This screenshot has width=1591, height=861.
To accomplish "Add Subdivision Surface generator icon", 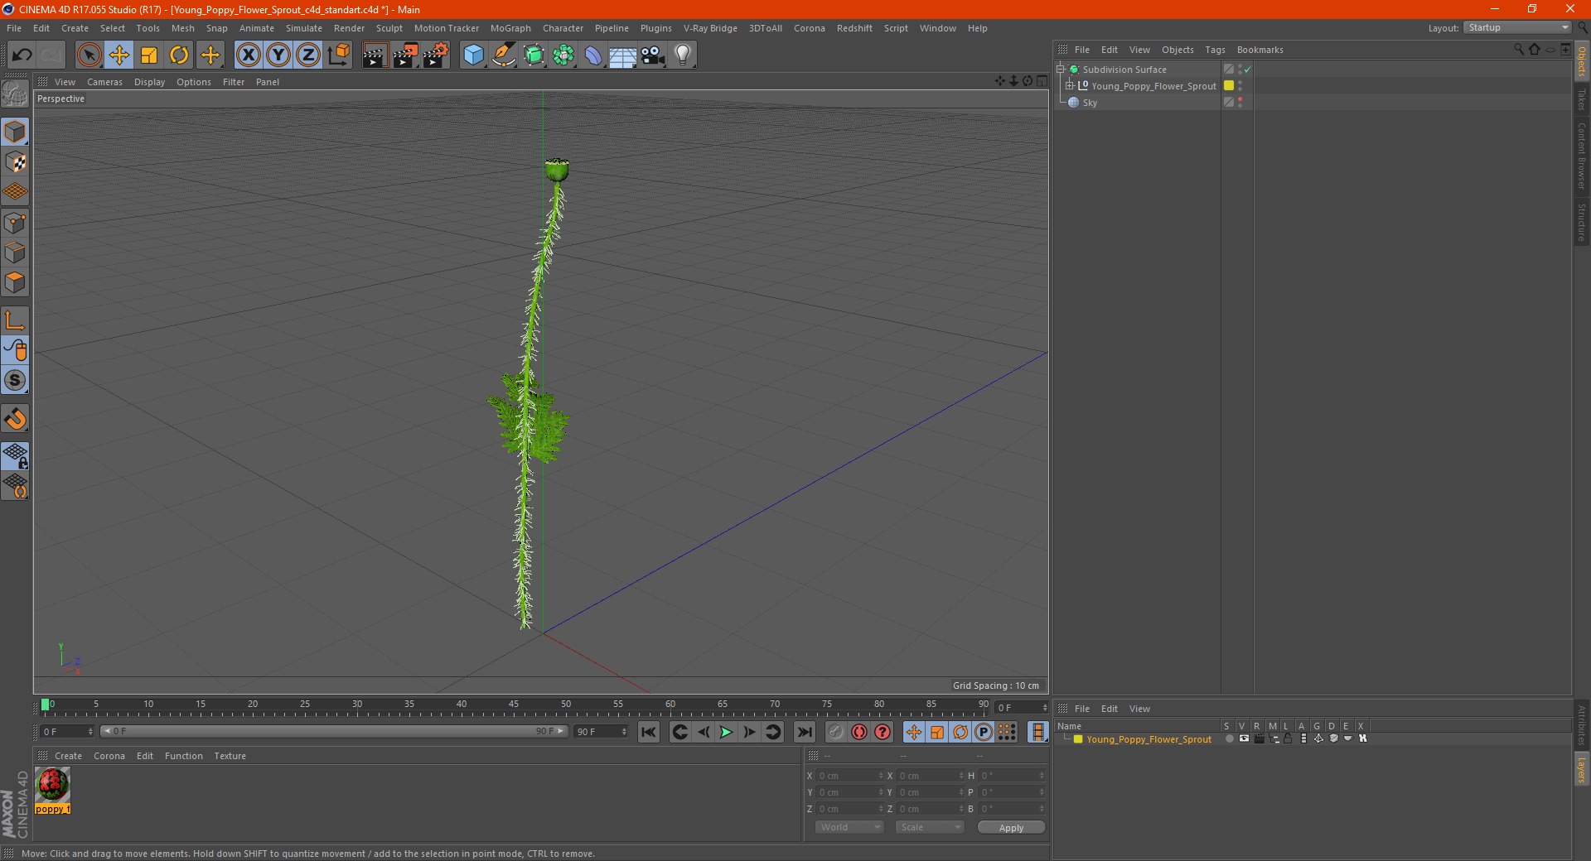I will coord(534,55).
